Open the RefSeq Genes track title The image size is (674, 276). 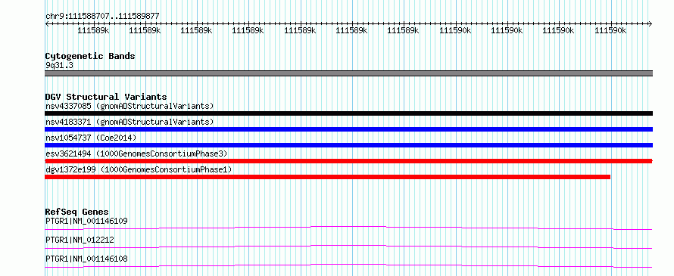tap(76, 212)
